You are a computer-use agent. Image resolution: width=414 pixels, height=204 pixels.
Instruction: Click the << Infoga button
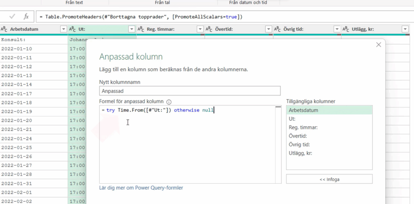click(329, 179)
